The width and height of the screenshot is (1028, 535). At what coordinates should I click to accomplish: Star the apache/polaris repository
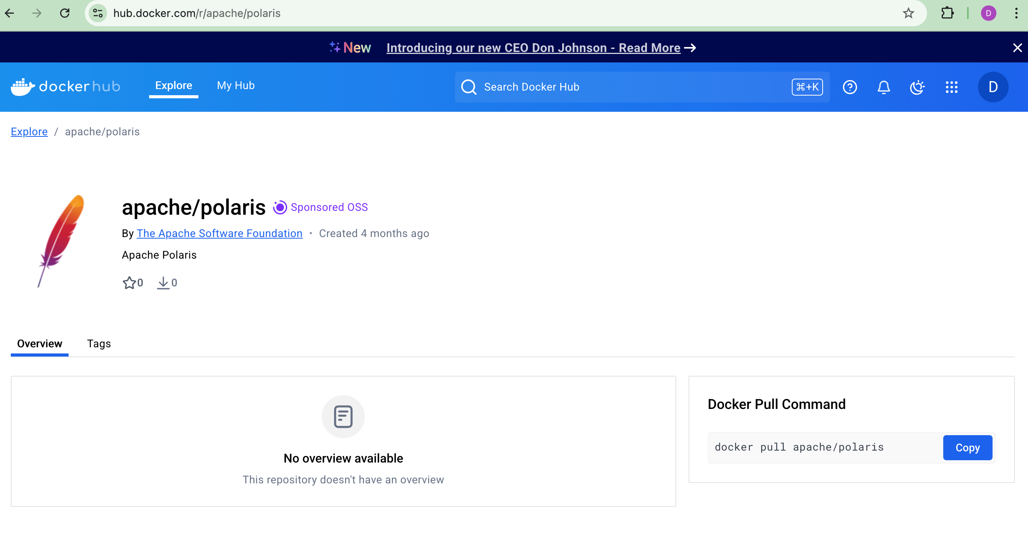(129, 283)
